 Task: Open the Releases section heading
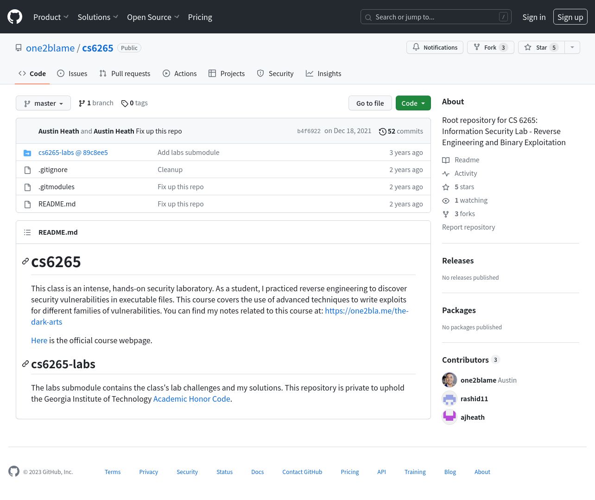coord(458,261)
